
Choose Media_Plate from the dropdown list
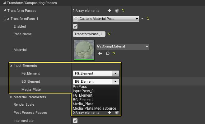(83, 104)
